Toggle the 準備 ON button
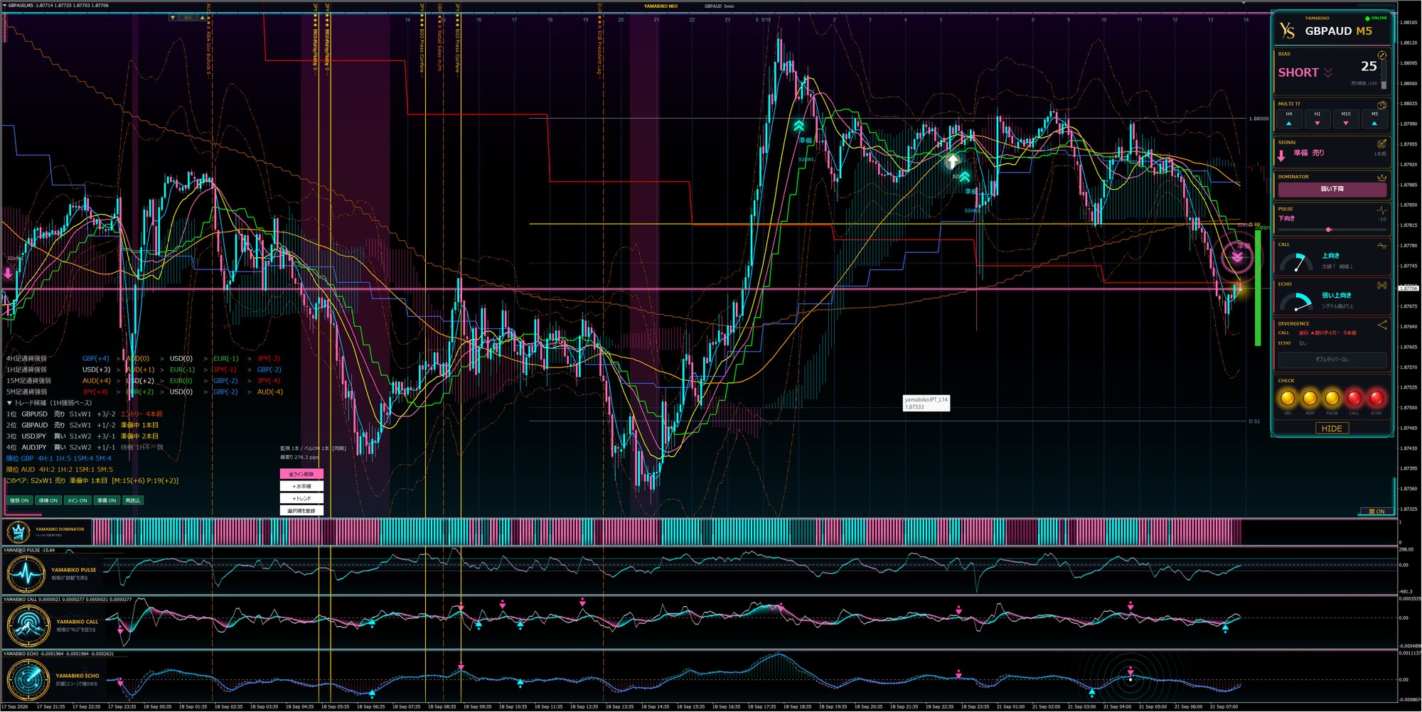1422x712 pixels. [x=107, y=500]
